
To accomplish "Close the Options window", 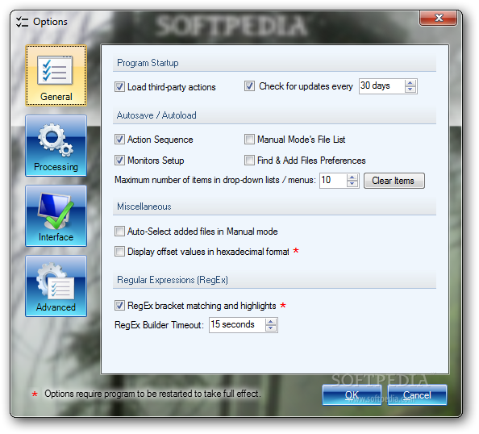I will pos(438,18).
